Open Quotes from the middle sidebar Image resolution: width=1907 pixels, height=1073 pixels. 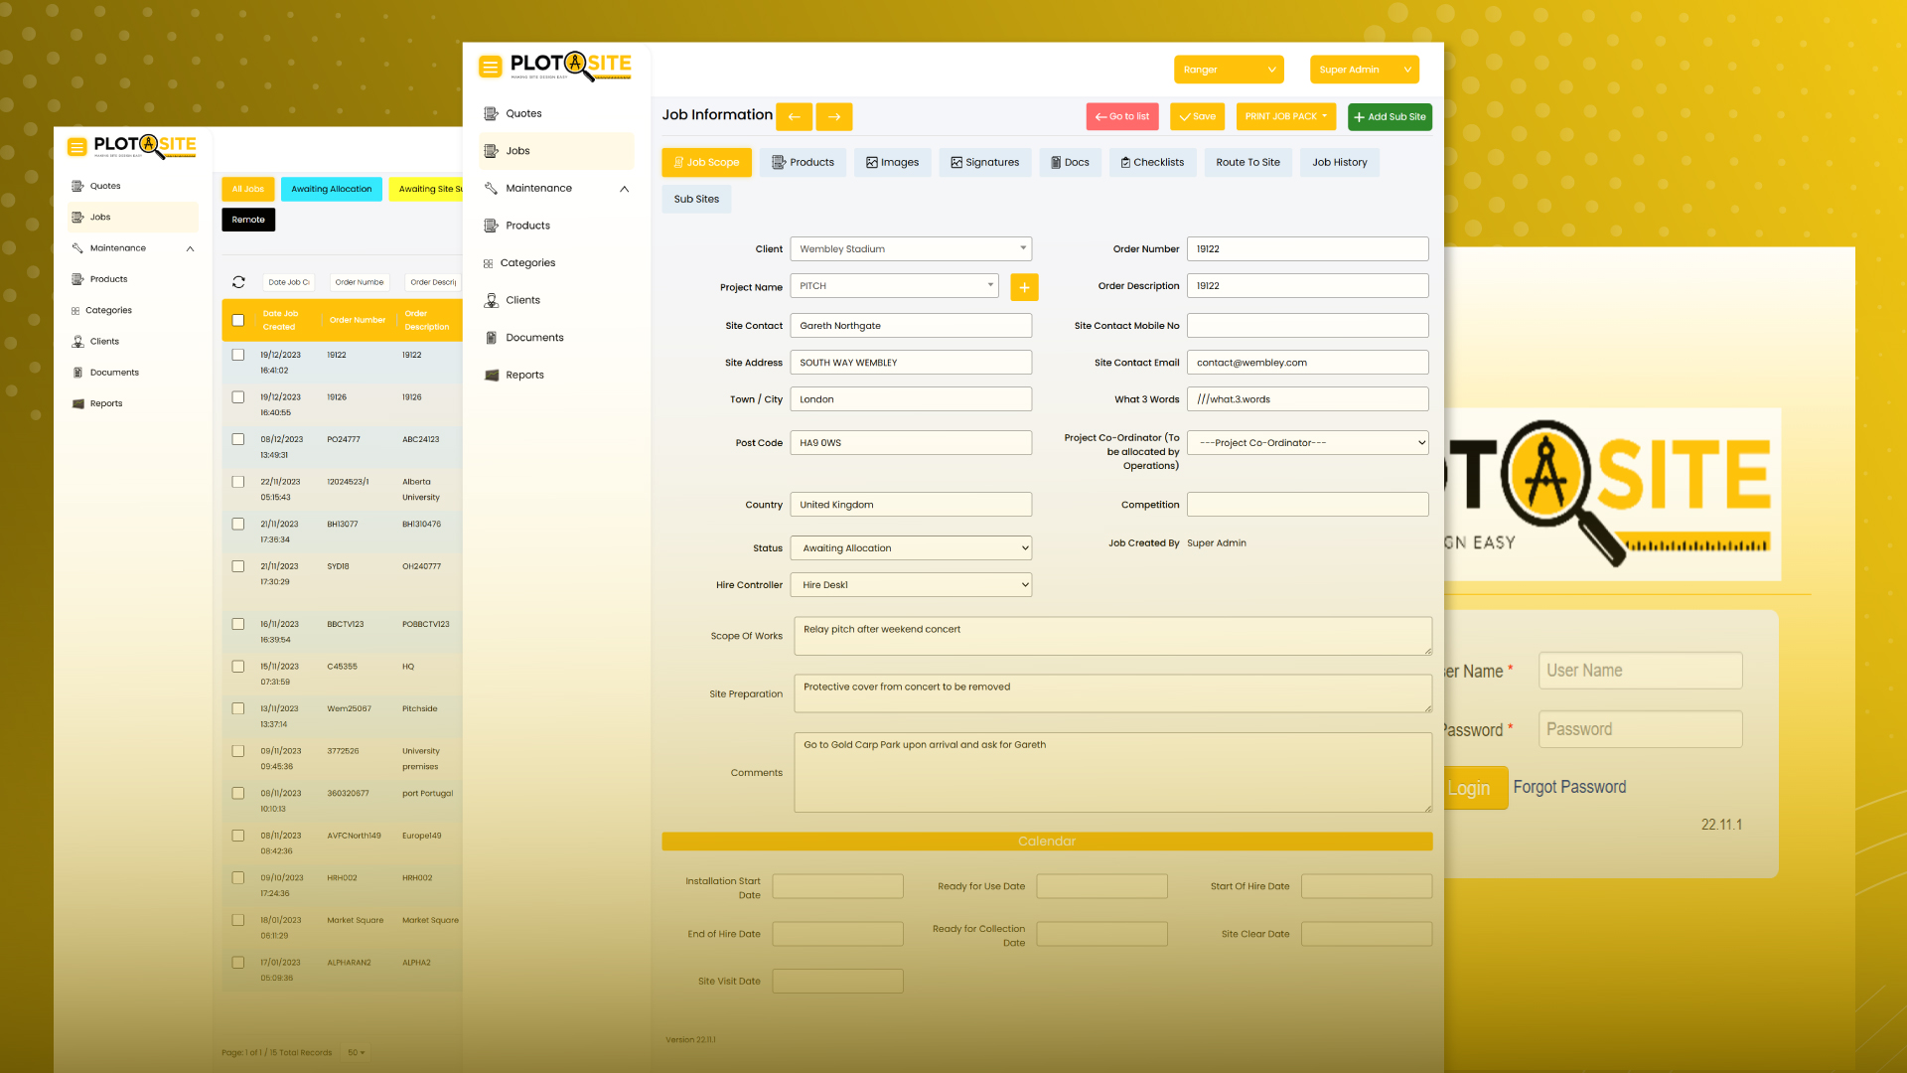tap(523, 113)
